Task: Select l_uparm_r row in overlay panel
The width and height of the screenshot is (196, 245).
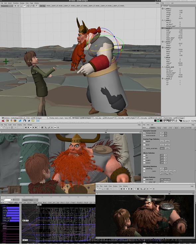Action: pyautogui.click(x=178, y=28)
